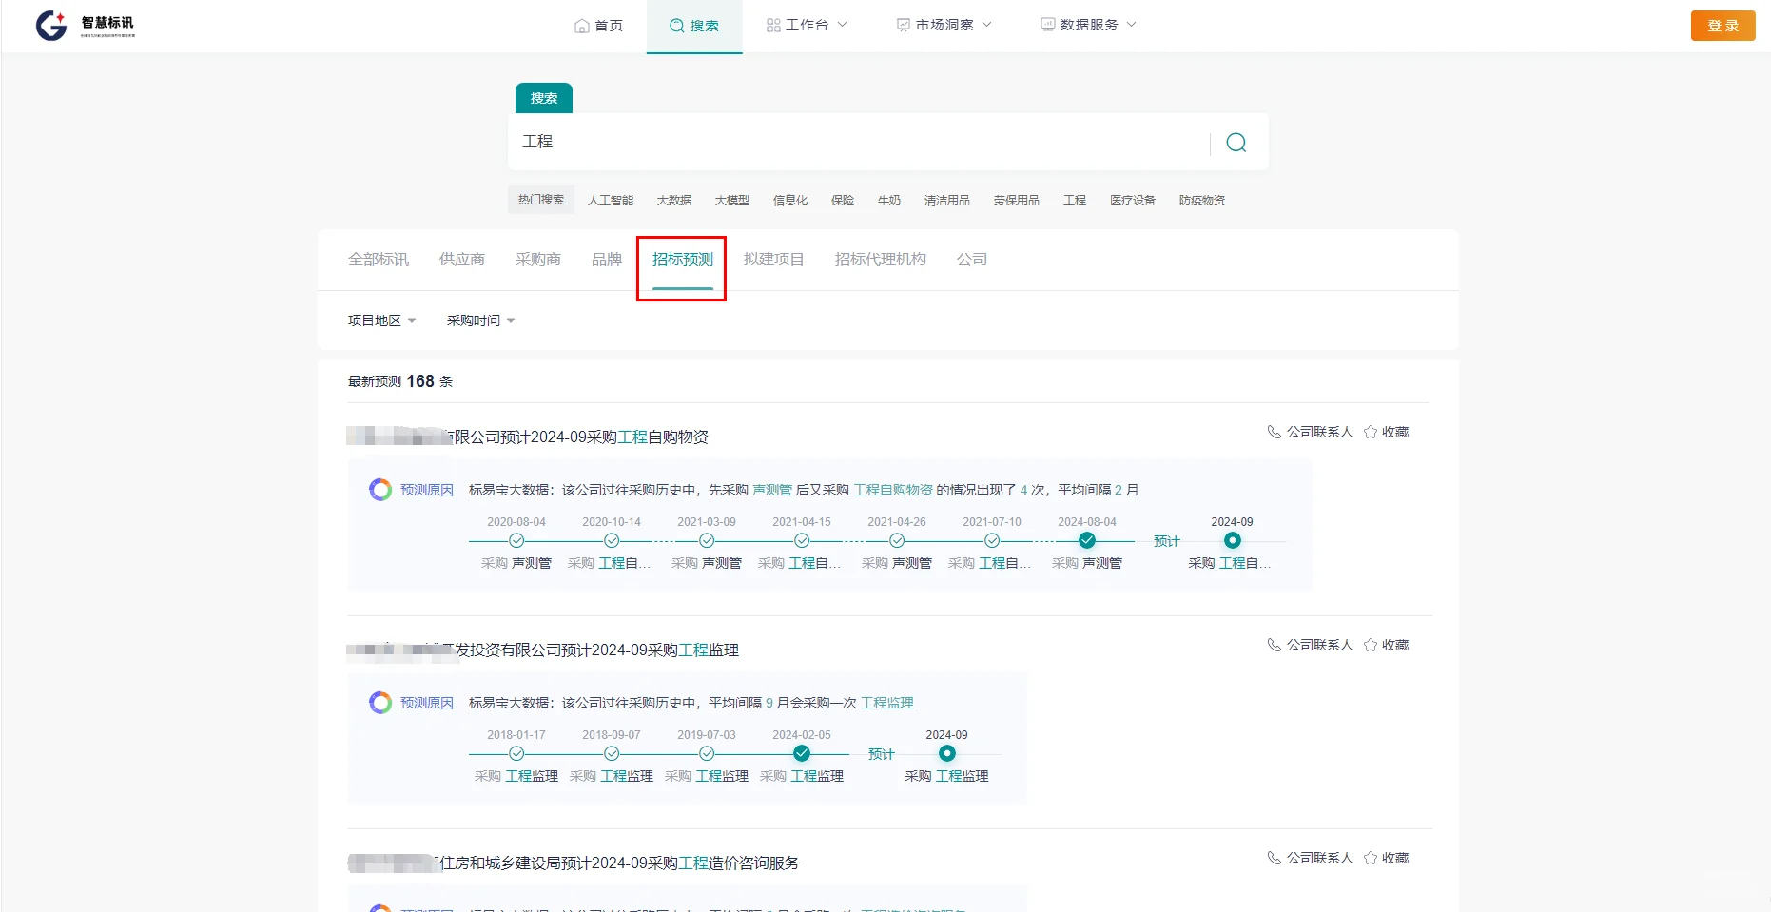This screenshot has width=1771, height=912.
Task: Click the magnifier icon in the search bar
Action: pos(1236,142)
